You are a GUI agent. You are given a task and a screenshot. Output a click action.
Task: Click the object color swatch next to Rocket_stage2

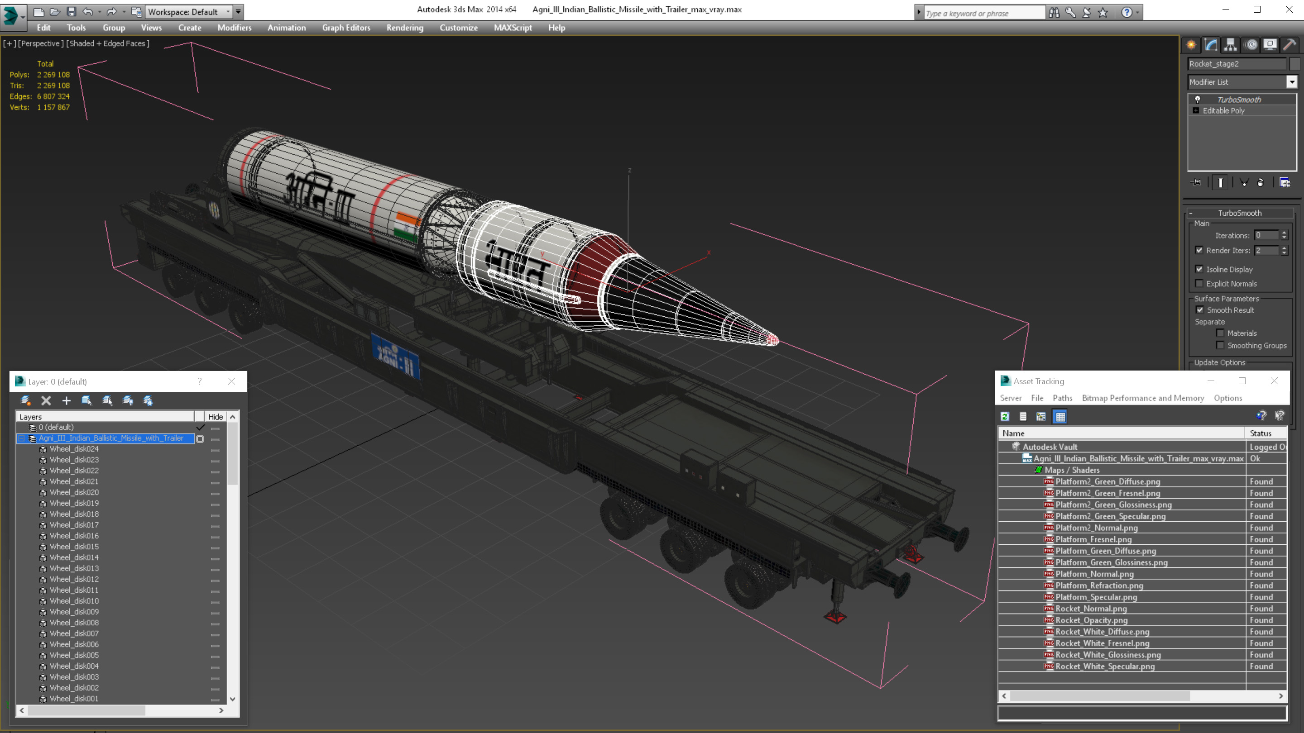click(x=1295, y=64)
